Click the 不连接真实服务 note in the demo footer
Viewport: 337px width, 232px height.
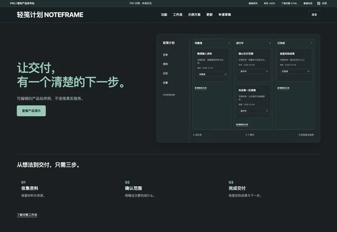(306, 135)
